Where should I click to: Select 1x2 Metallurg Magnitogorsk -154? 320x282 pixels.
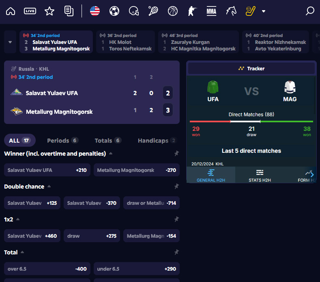151,236
